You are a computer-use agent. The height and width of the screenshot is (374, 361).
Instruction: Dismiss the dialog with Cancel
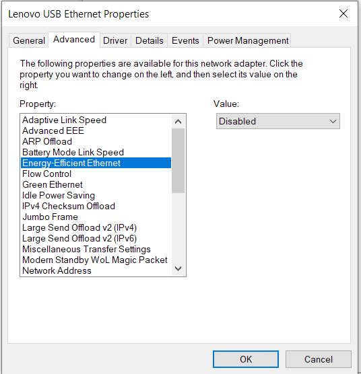319,359
